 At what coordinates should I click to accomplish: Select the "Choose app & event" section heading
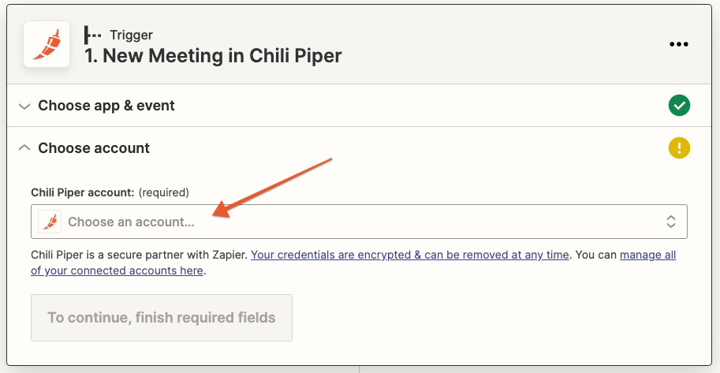(x=106, y=106)
